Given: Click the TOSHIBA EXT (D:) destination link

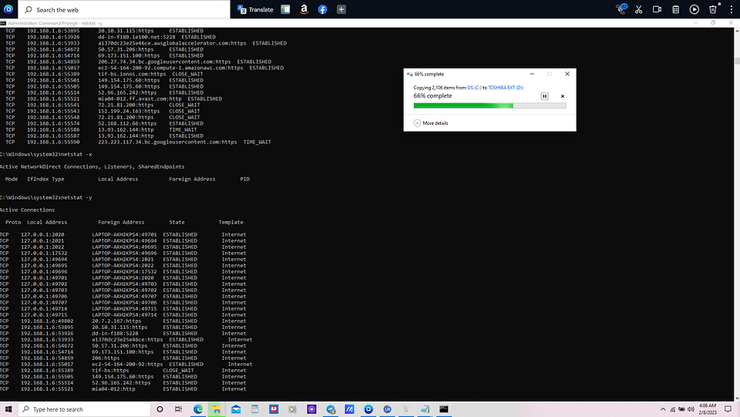Looking at the screenshot, I should [x=506, y=88].
